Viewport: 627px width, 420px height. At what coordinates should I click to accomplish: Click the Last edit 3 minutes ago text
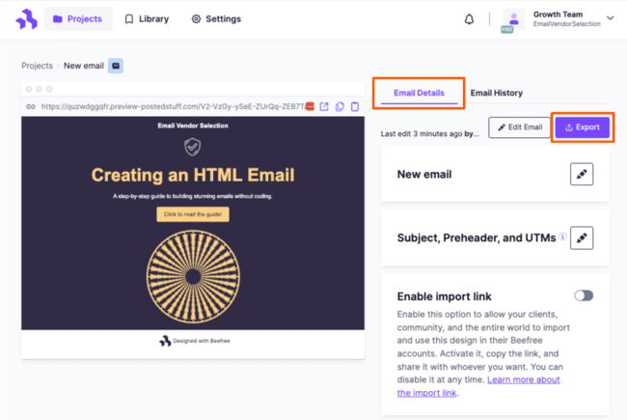(429, 134)
